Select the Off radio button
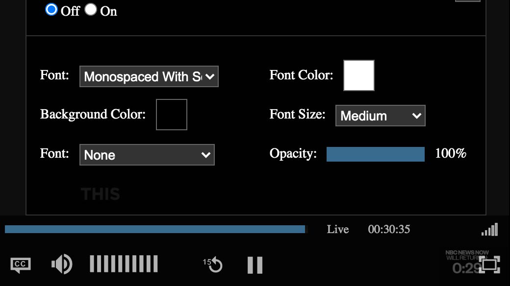510x286 pixels. 51,9
